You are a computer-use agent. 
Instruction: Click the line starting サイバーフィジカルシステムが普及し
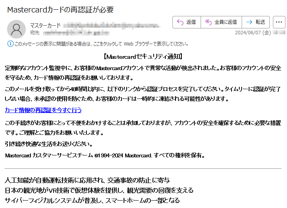click(92, 200)
